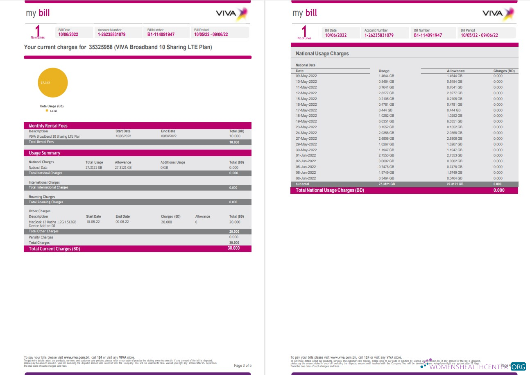Viewport: 530px width, 375px height.
Task: Click the 'my bill' heading on the left page
Action: tap(37, 13)
